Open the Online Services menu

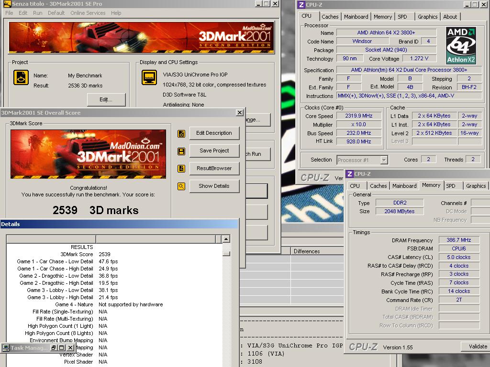[x=88, y=13]
